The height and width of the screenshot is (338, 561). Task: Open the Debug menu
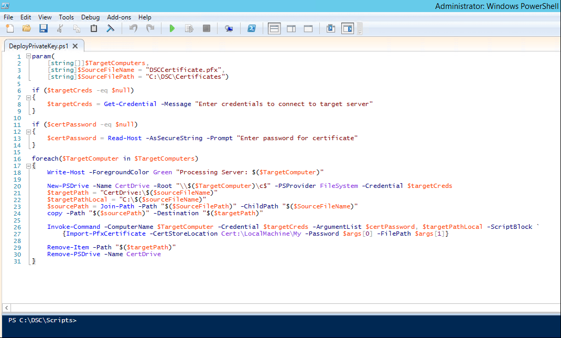pos(90,17)
